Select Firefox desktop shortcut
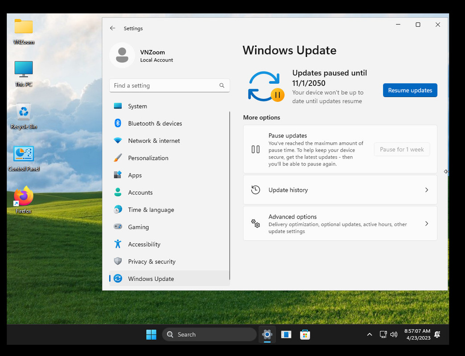Viewport: 465px width, 356px height. (x=24, y=200)
